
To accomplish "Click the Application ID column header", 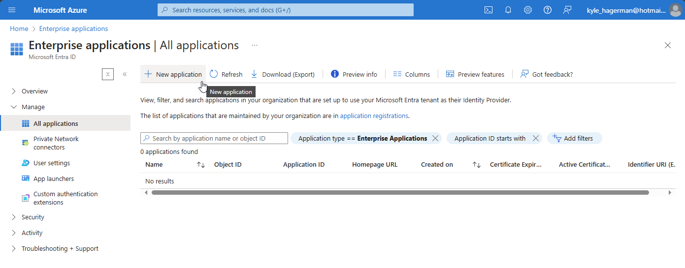I will click(304, 165).
